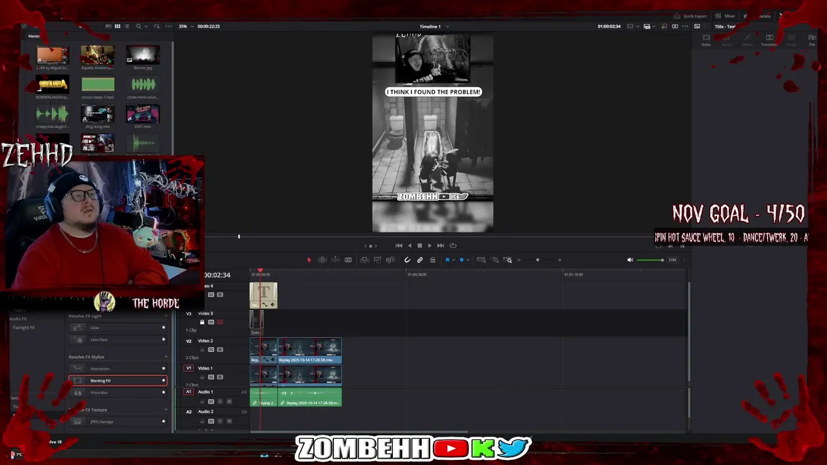Screen dimensions: 827x465
Task: Switch media pool to thumbnail view
Action: tap(117, 26)
